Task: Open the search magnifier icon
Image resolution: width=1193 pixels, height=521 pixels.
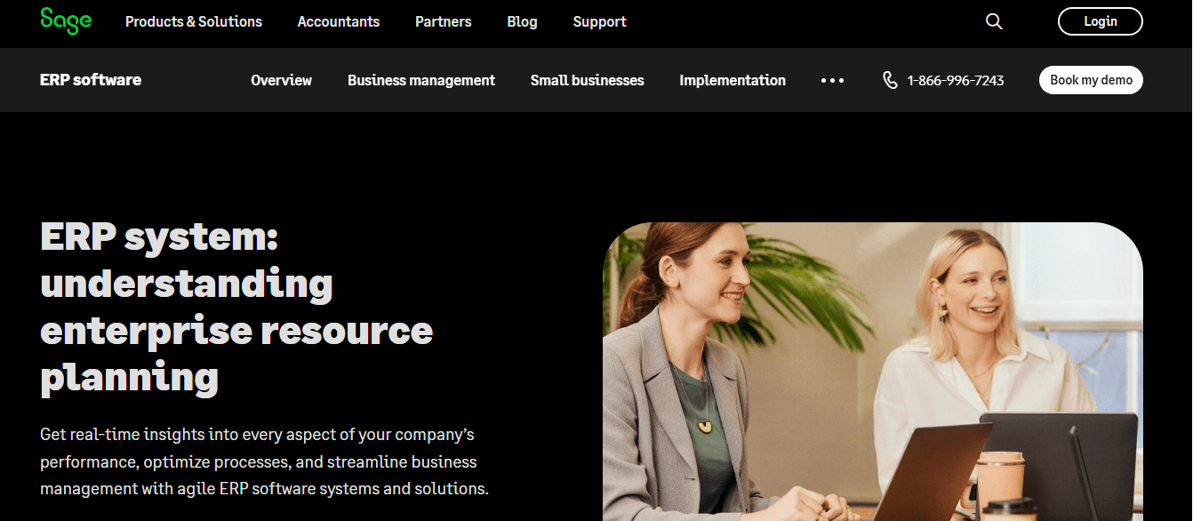Action: coord(994,21)
